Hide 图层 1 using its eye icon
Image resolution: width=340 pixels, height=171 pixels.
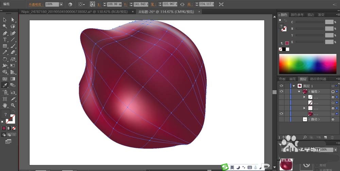click(282, 86)
